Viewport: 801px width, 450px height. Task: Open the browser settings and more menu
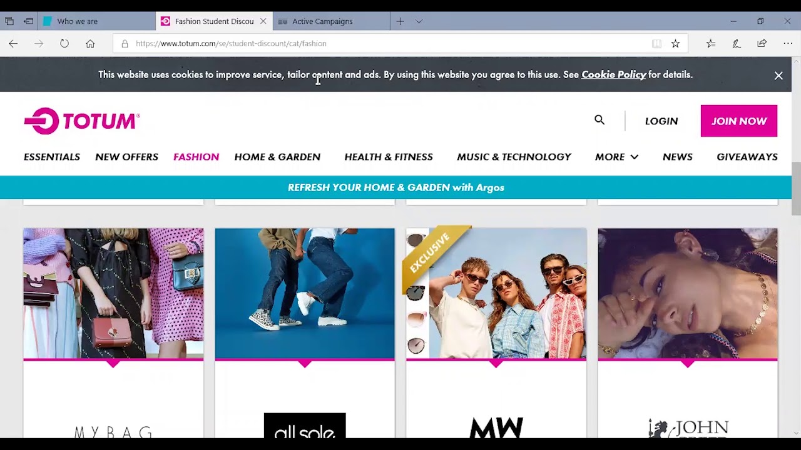click(x=788, y=44)
